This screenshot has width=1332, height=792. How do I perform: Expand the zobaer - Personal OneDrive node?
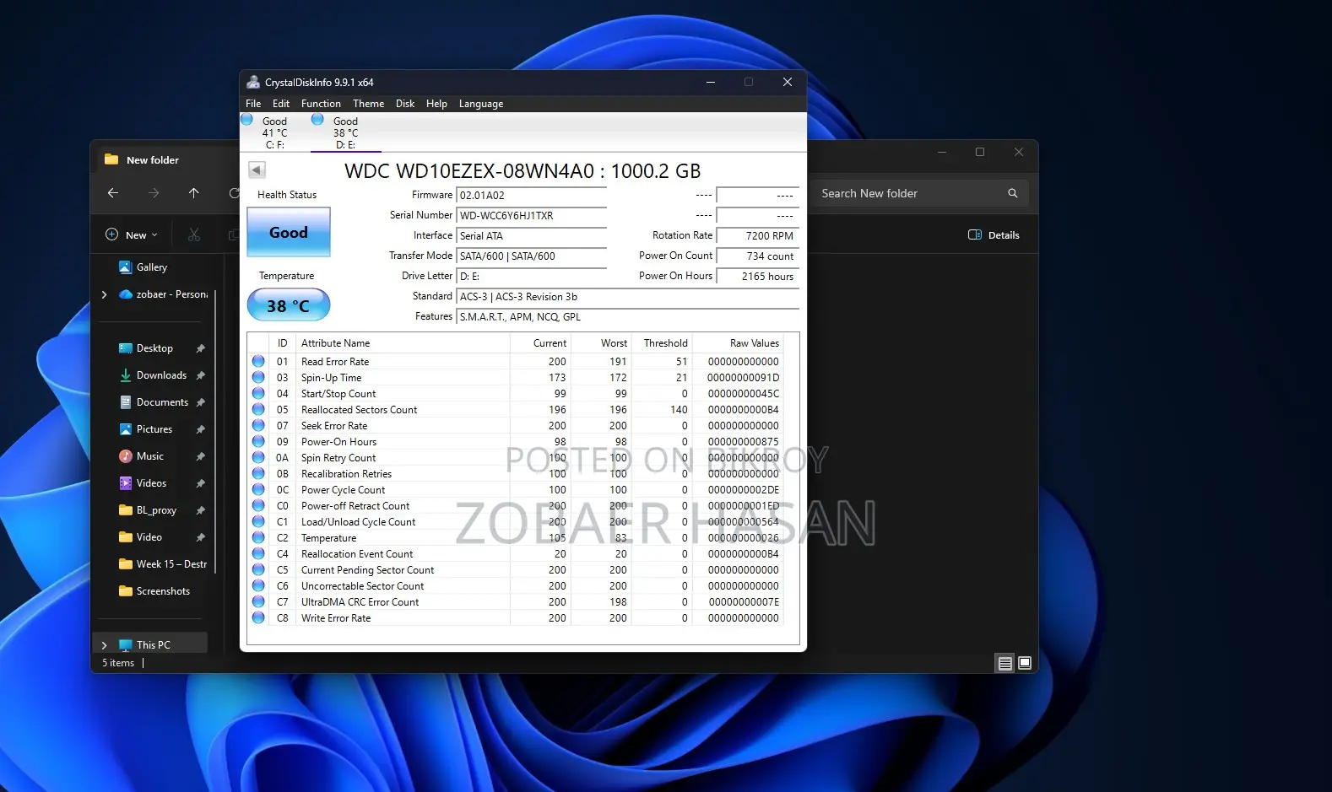104,294
